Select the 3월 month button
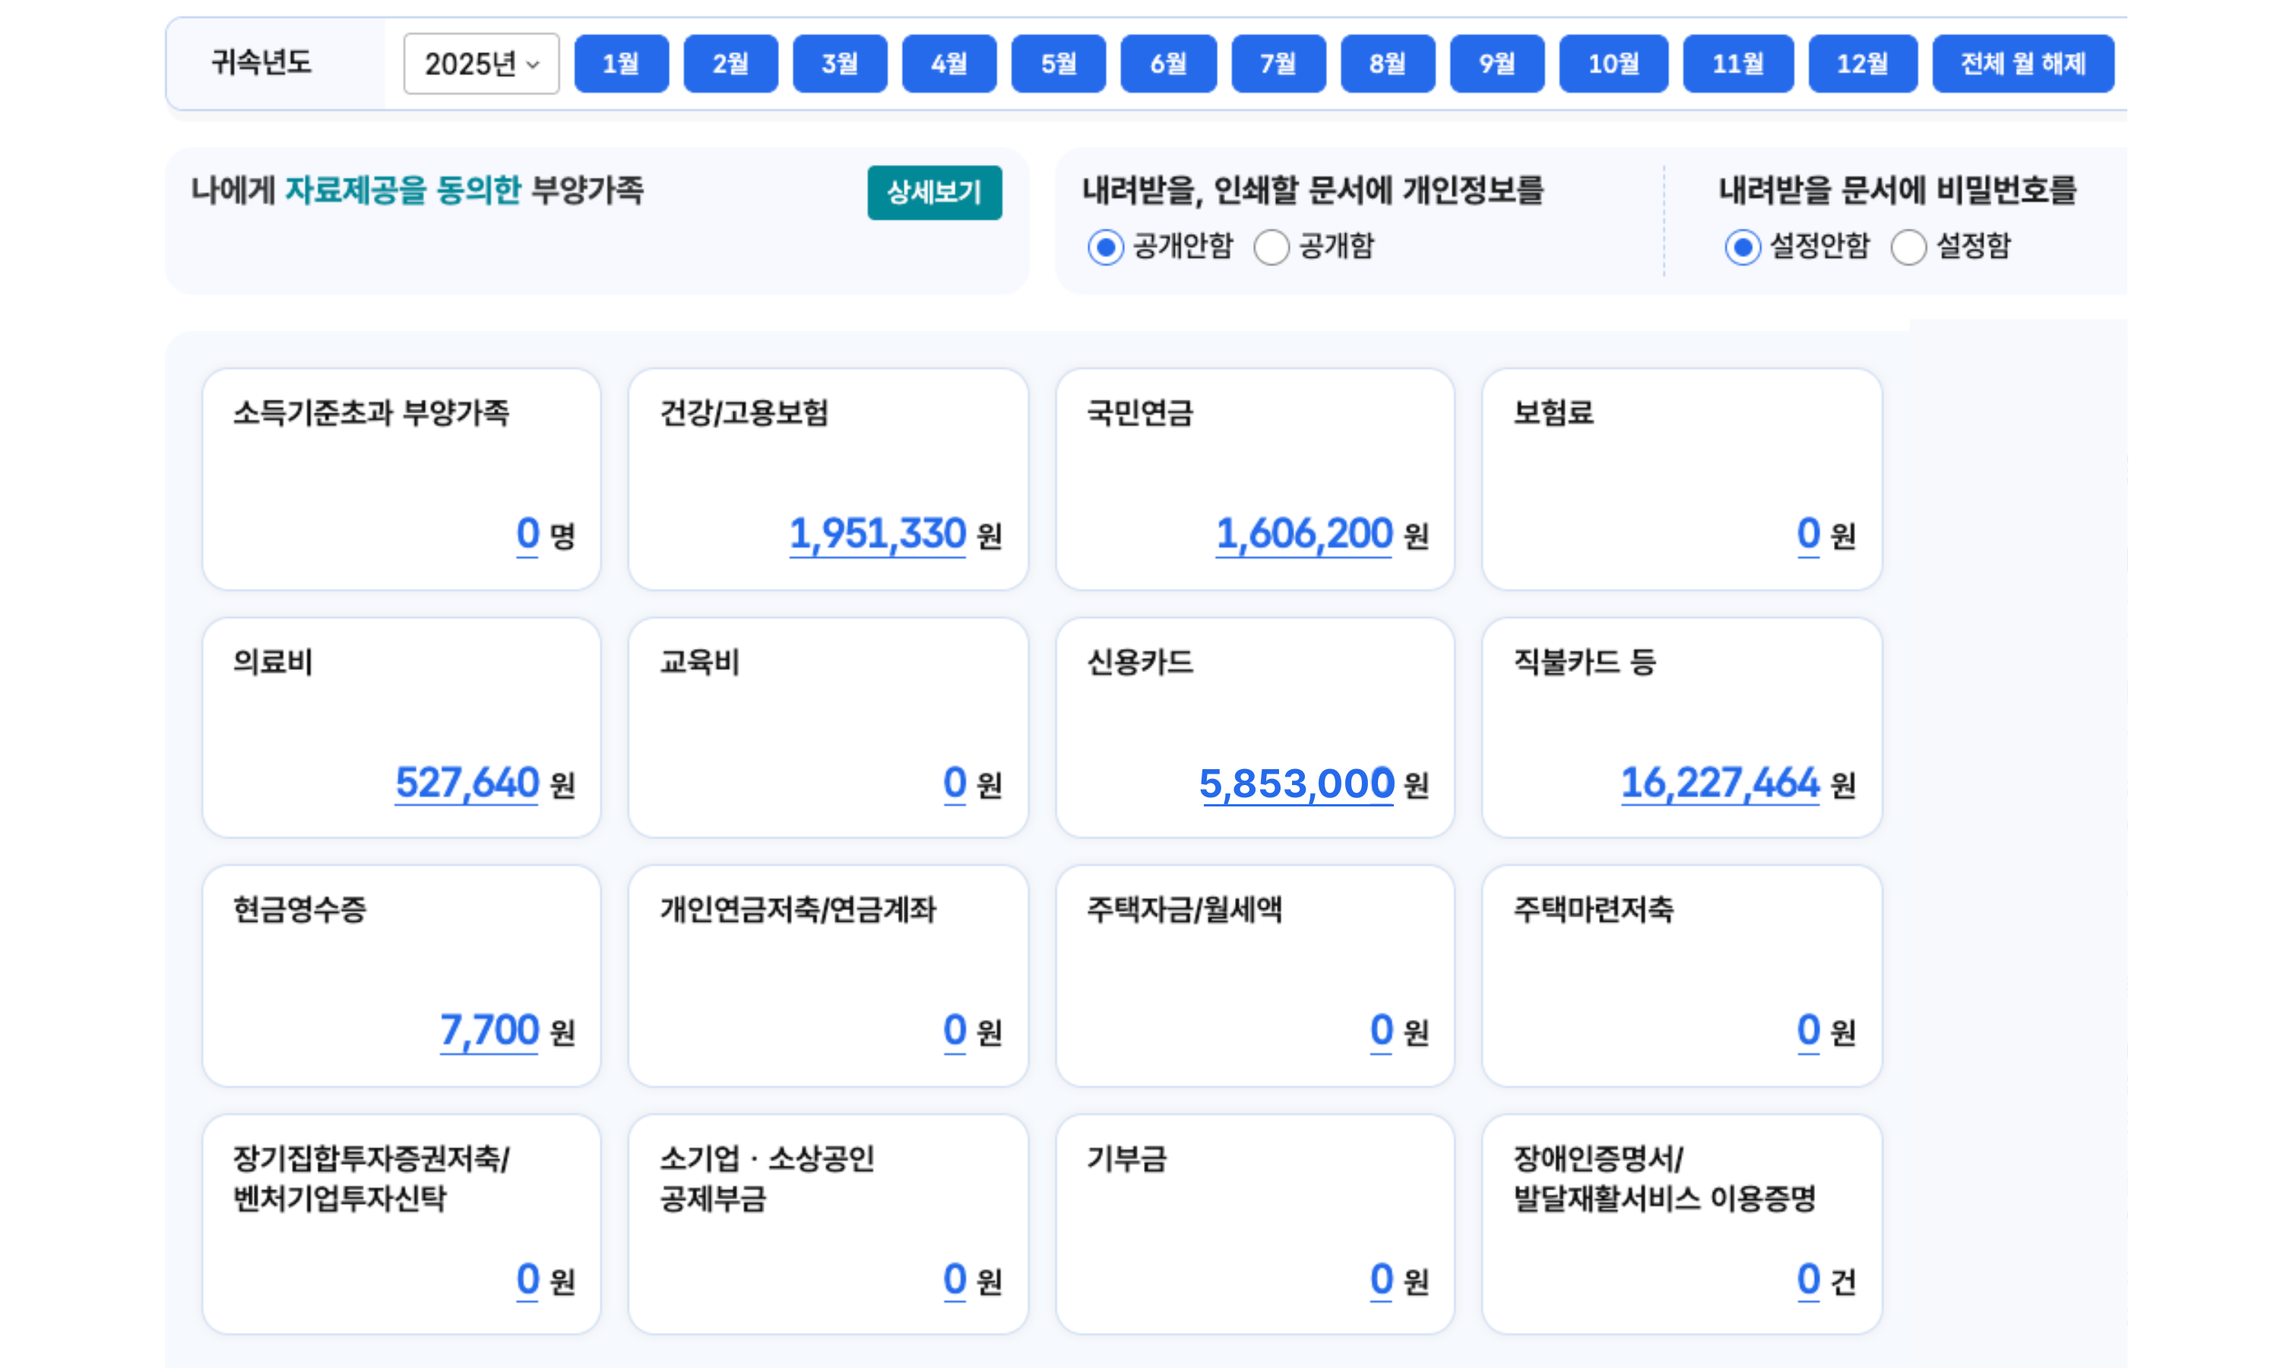This screenshot has height=1368, width=2280. tap(840, 62)
